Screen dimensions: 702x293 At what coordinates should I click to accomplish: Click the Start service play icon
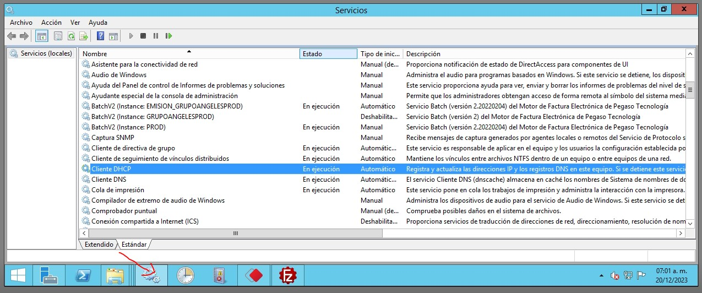(131, 36)
